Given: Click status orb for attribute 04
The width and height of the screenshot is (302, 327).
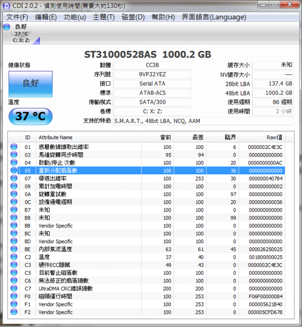Looking at the screenshot, I should pyautogui.click(x=14, y=163).
